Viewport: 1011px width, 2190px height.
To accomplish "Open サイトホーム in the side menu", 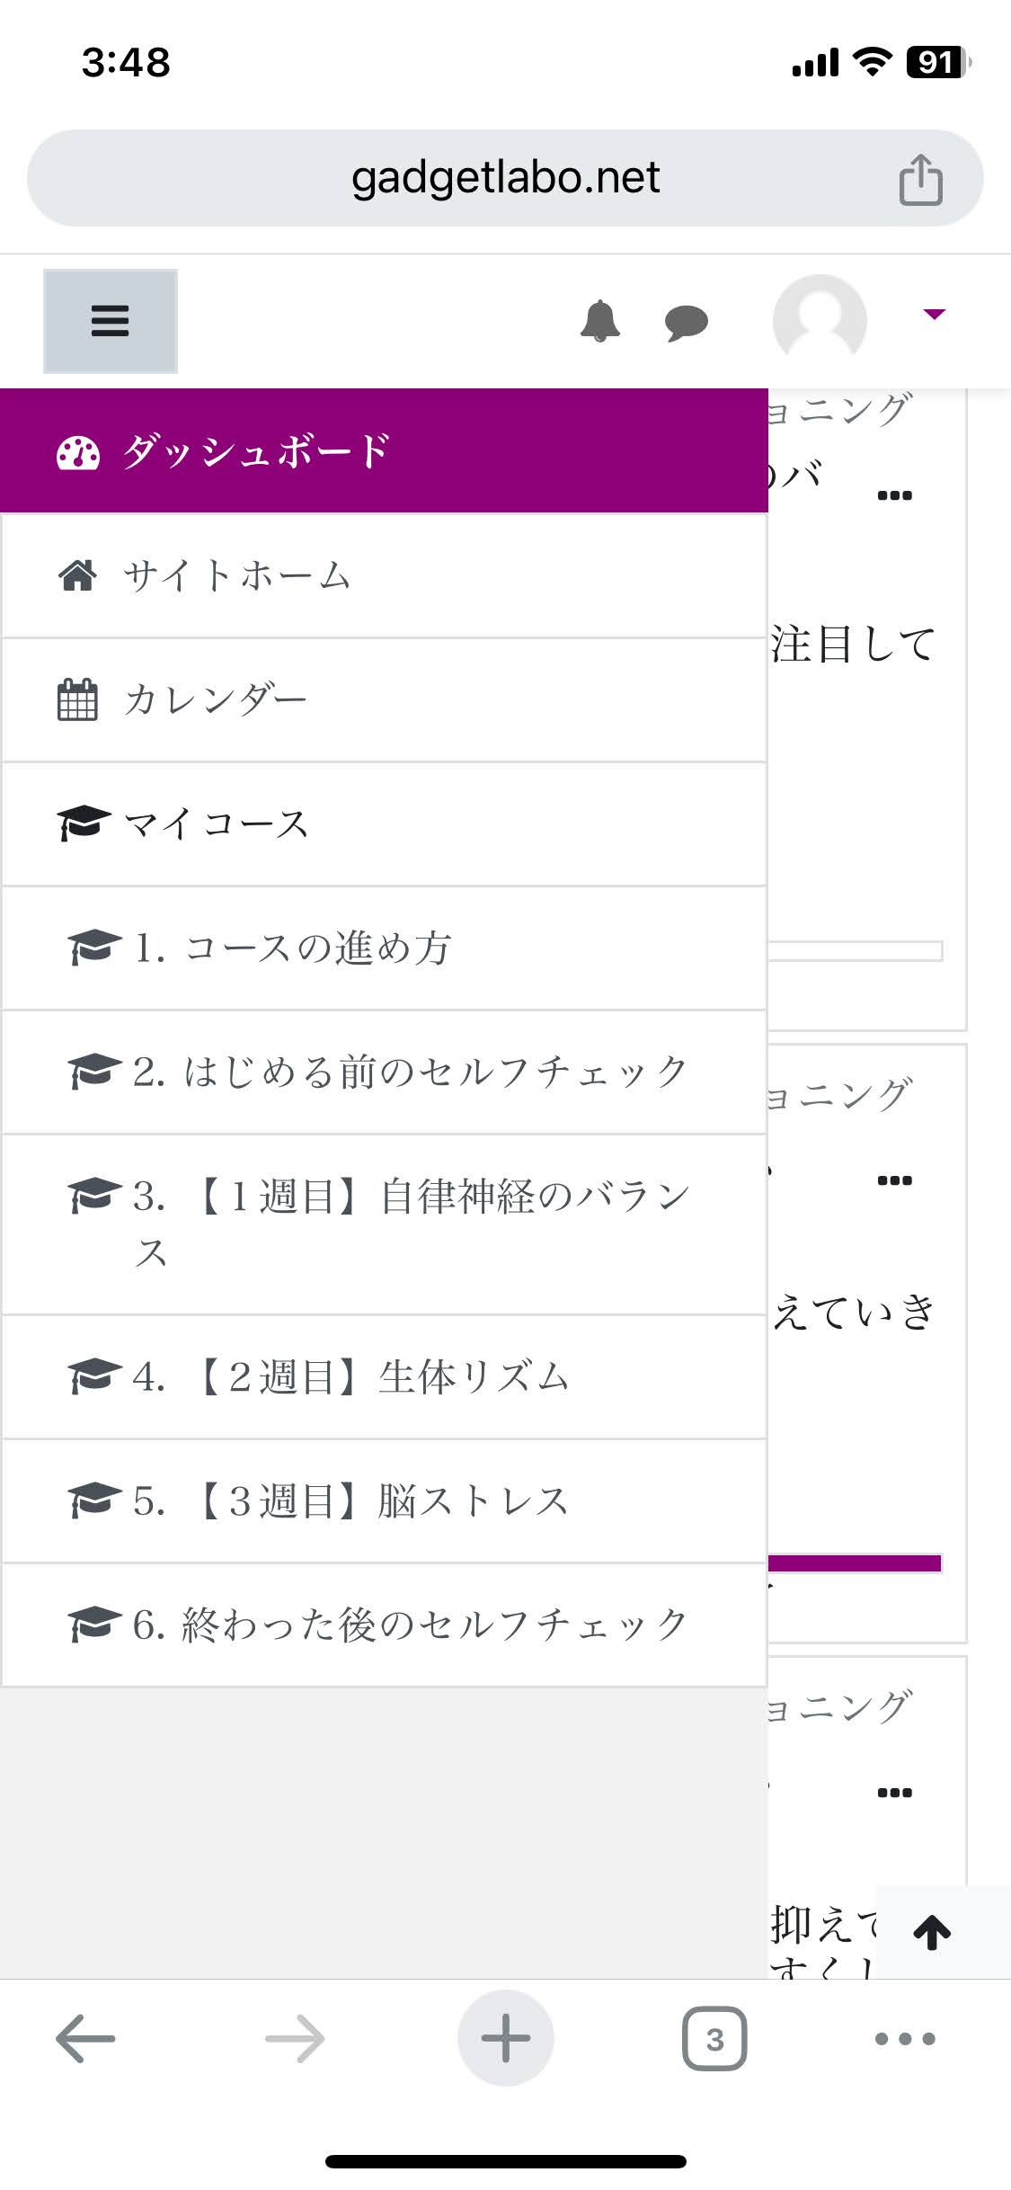I will [x=384, y=576].
